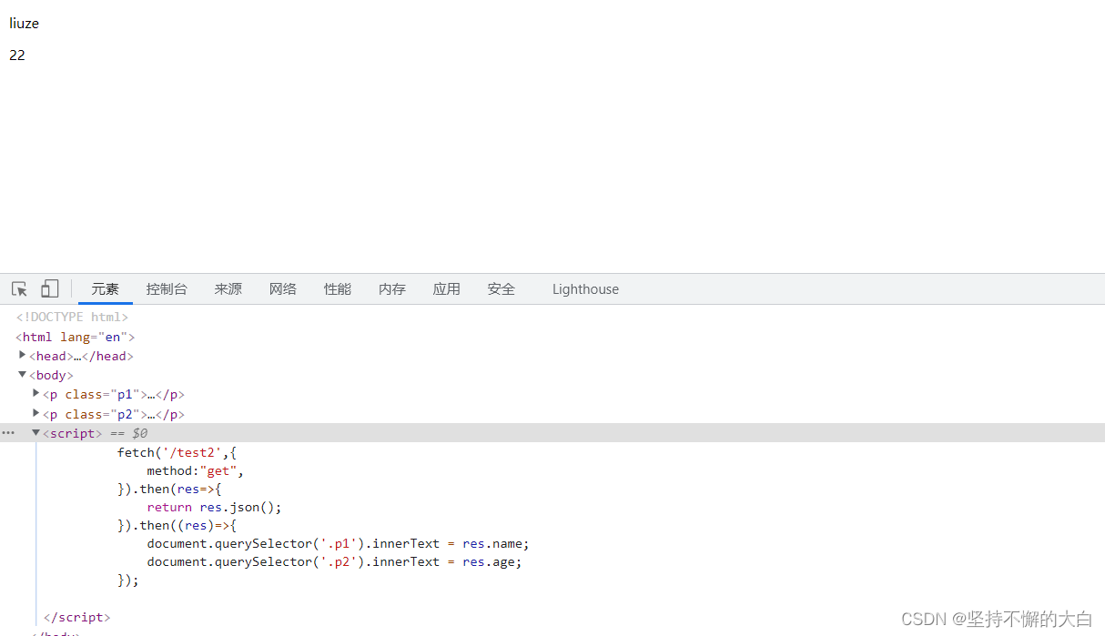
Task: Switch to the 来源 (Sources) tab
Action: (228, 288)
